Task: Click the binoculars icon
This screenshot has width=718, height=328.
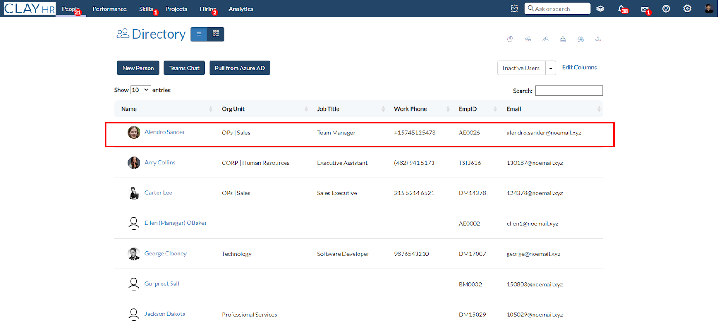Action: 580,39
